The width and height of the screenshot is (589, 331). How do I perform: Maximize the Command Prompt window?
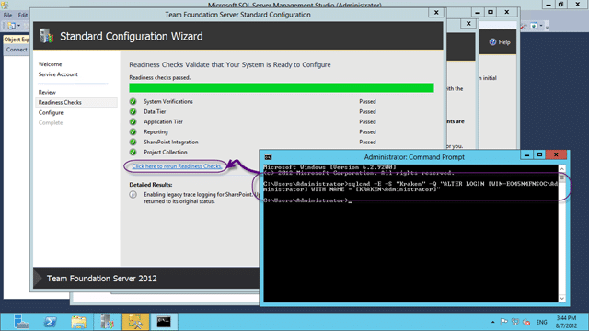pos(540,155)
